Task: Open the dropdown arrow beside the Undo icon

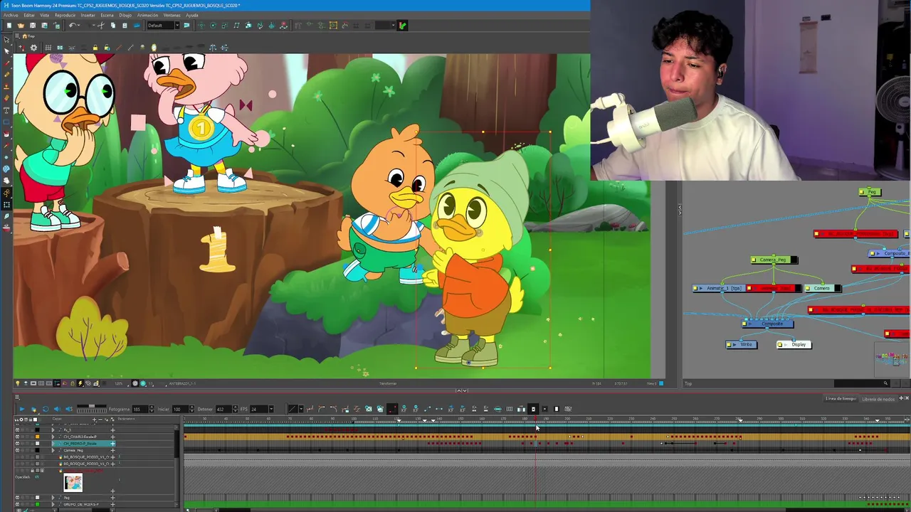Action: tap(78, 26)
